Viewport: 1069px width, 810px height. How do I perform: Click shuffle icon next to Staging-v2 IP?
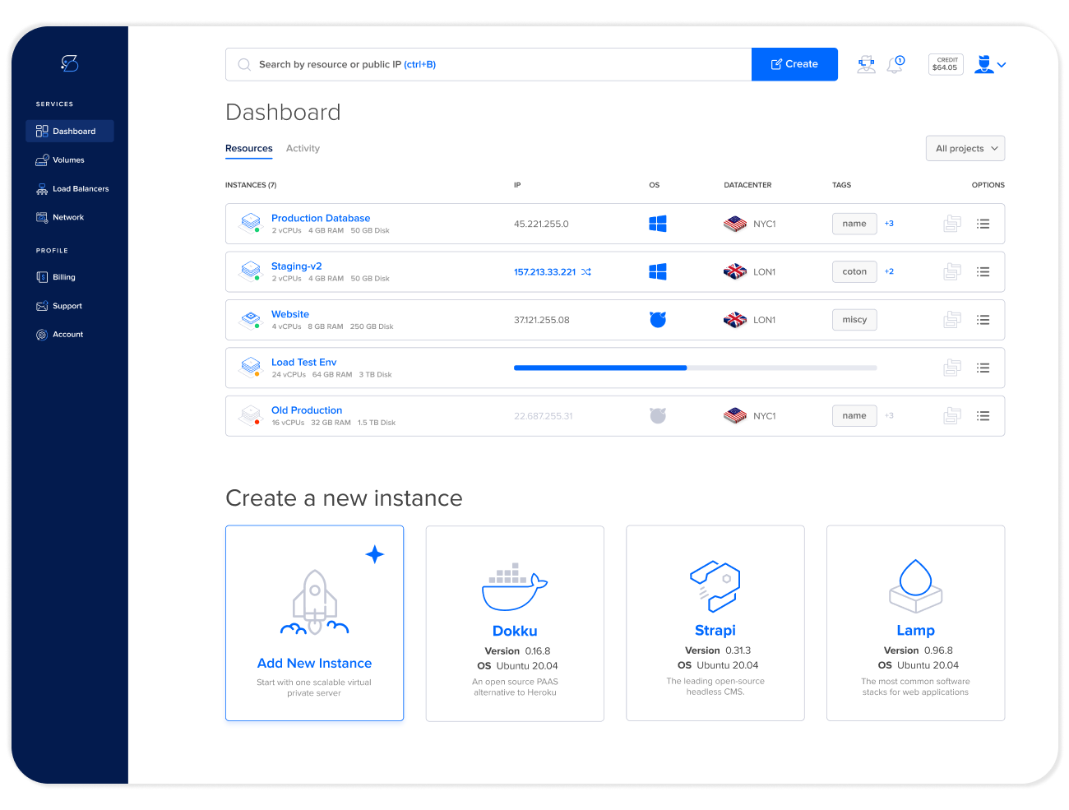tap(586, 272)
